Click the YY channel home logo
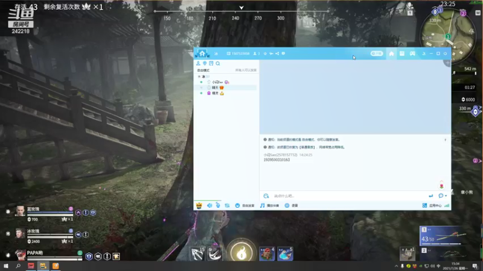 [x=202, y=54]
